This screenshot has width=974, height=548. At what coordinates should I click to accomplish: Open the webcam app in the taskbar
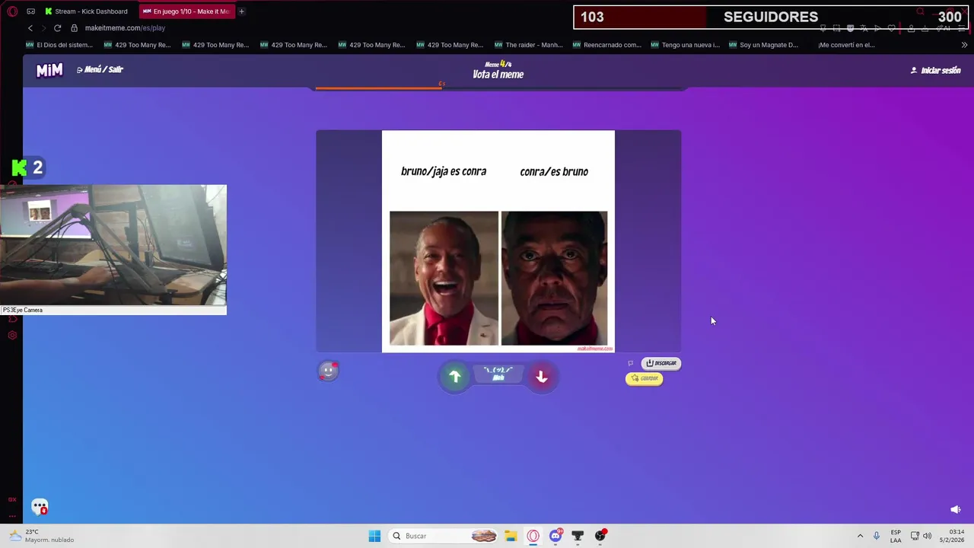pos(578,536)
